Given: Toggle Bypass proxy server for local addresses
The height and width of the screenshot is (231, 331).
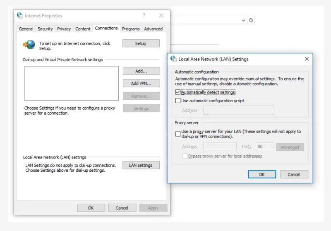Looking at the screenshot, I should [185, 156].
